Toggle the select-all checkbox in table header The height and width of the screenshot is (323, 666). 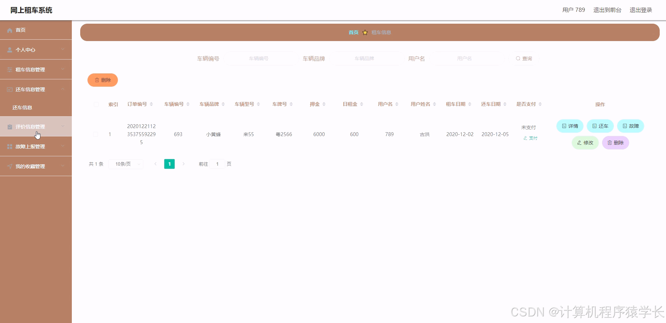point(96,104)
